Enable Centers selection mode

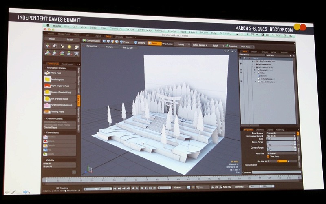pos(139,43)
